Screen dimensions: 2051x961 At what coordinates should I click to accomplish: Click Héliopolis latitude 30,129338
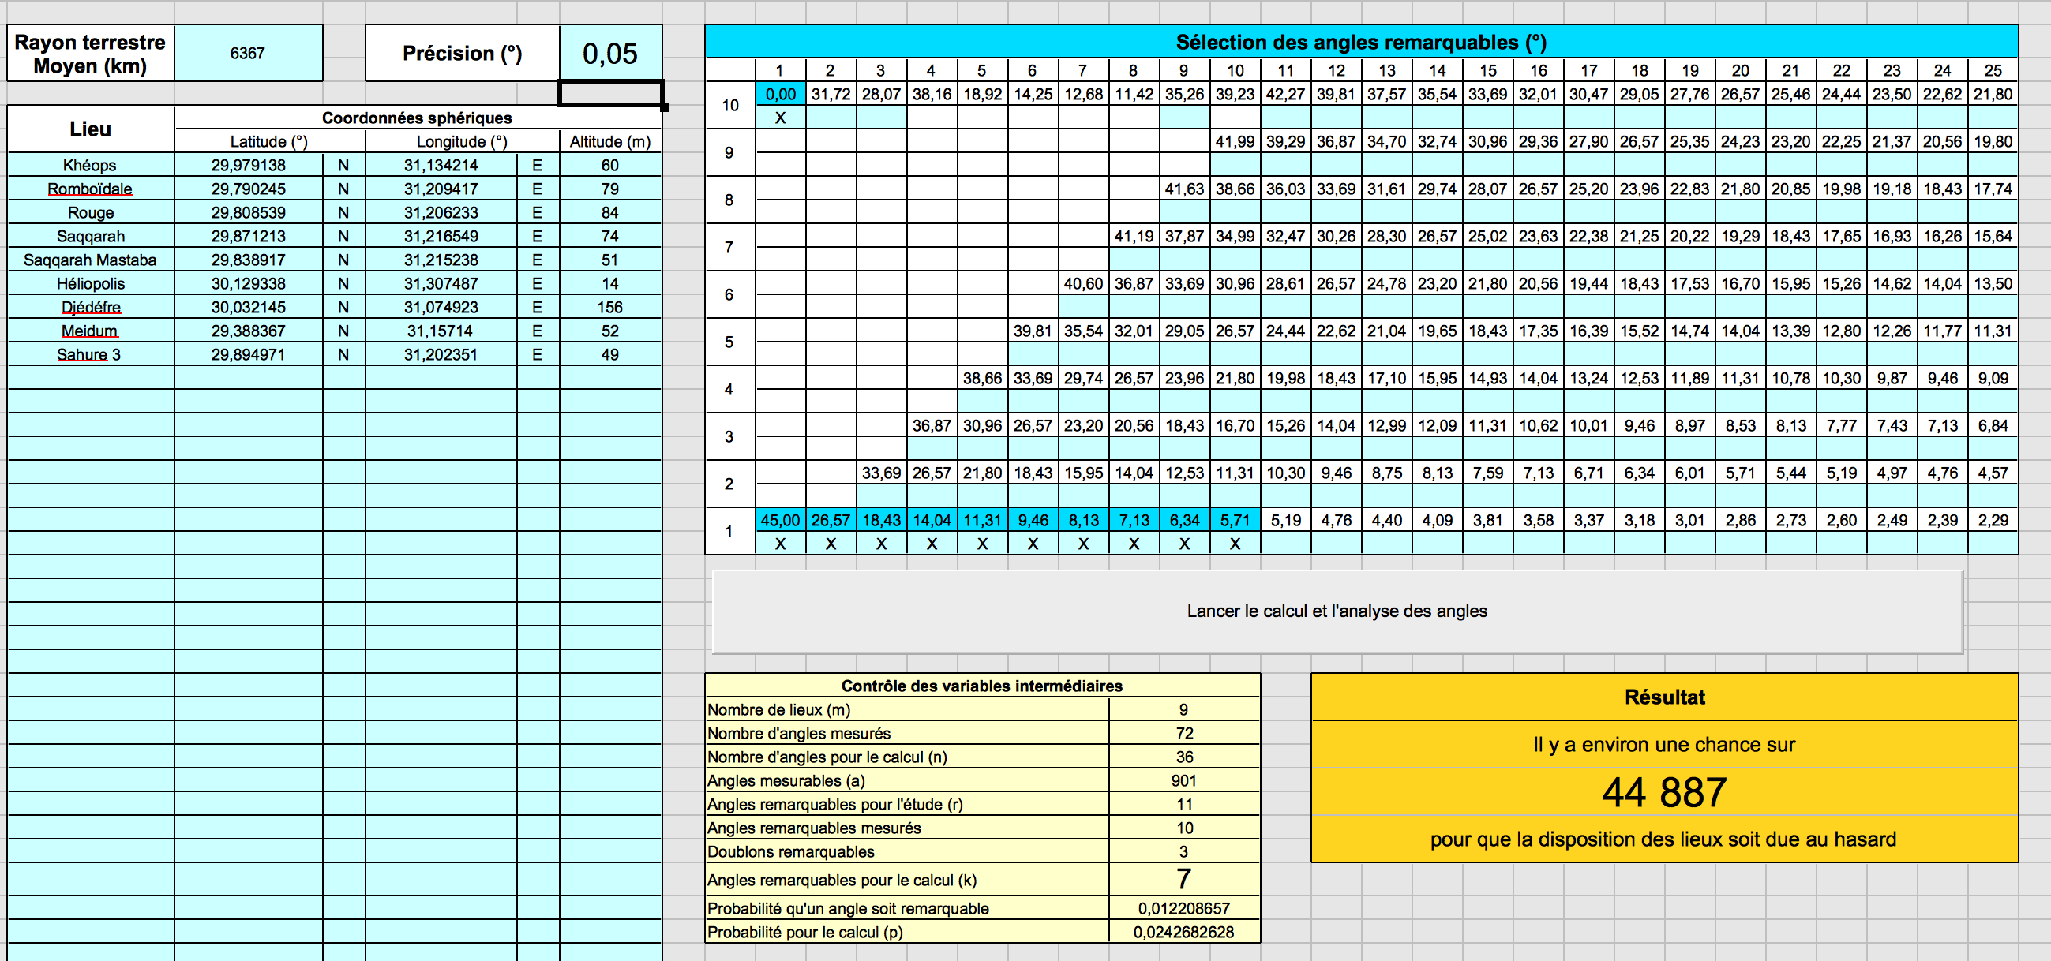pos(249,283)
